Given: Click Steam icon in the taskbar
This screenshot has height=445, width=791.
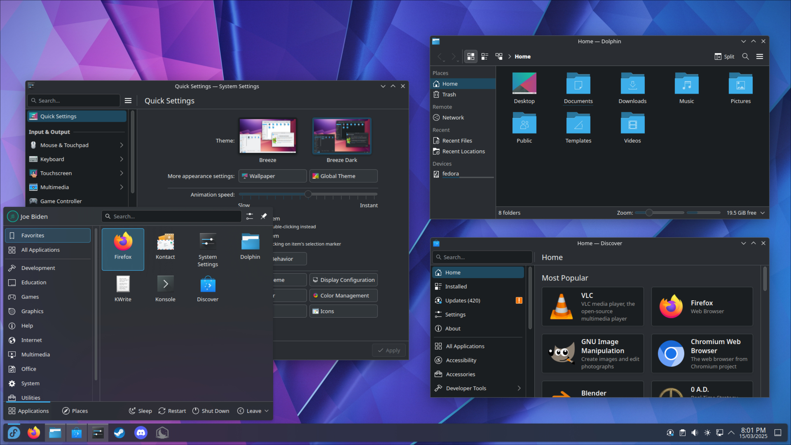Looking at the screenshot, I should [119, 433].
